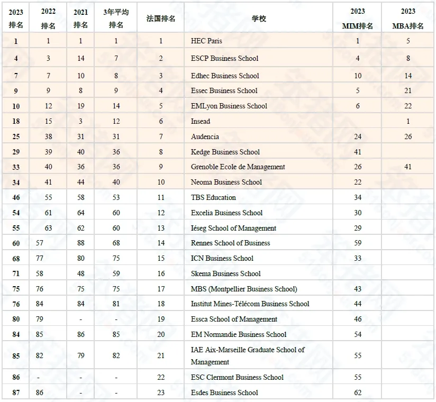The image size is (436, 402).
Task: Select "IAE Aix-Marseille Graduate School of Management"
Action: coord(248,355)
